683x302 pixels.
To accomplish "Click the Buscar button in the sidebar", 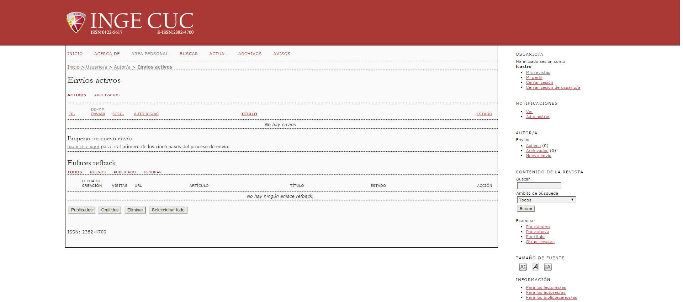I will pos(526,209).
